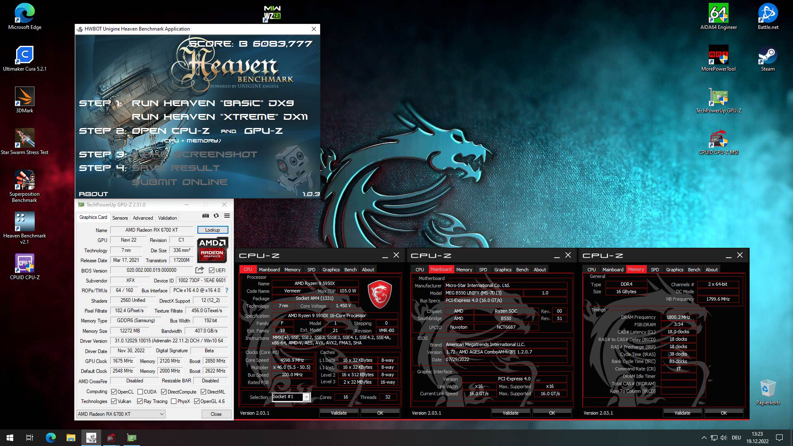Toggle UEFI checkbox in GPU-Z
This screenshot has height=446, width=793.
tap(211, 270)
